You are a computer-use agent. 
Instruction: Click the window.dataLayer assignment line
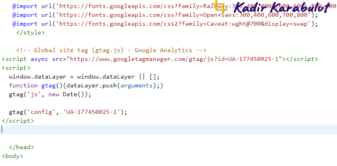[x=84, y=77]
